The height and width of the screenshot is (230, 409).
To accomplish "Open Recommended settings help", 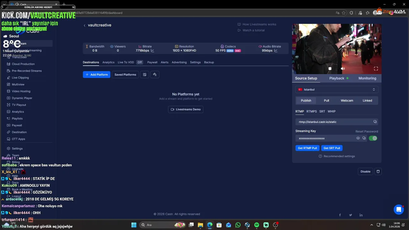I will click(x=337, y=156).
